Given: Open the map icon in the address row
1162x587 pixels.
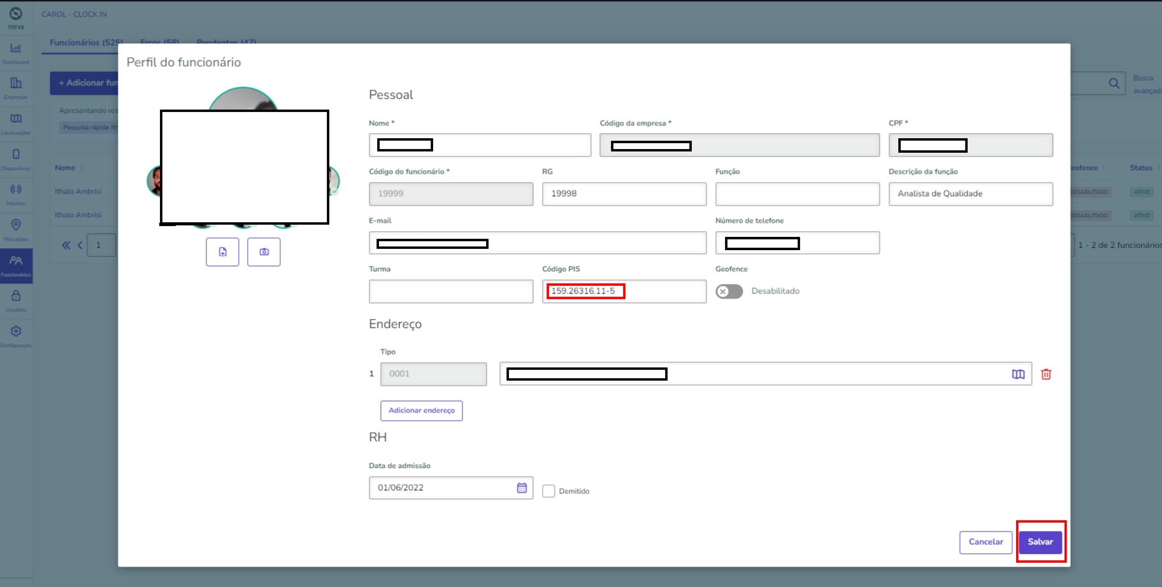Looking at the screenshot, I should [1018, 374].
